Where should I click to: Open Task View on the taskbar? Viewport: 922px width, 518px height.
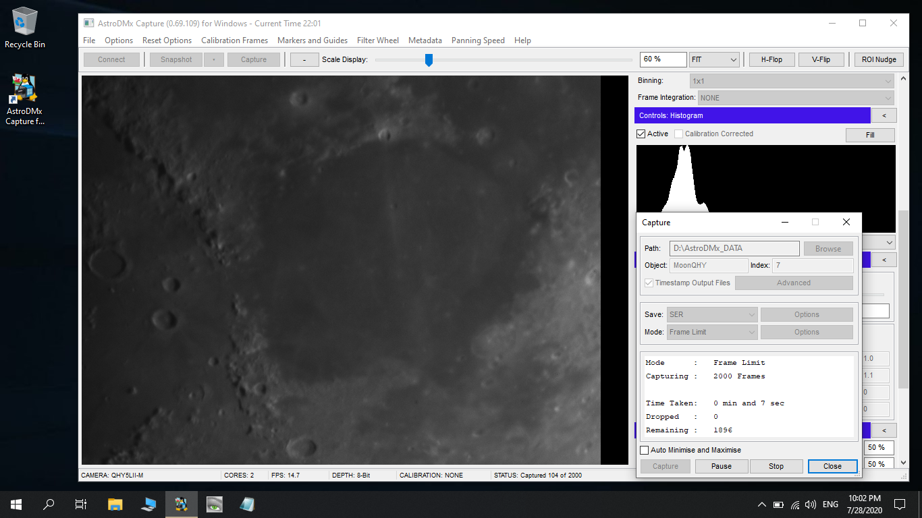[x=81, y=504]
